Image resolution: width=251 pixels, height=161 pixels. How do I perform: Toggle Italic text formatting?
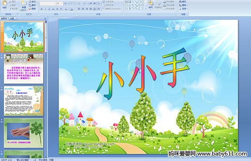tap(45, 9)
